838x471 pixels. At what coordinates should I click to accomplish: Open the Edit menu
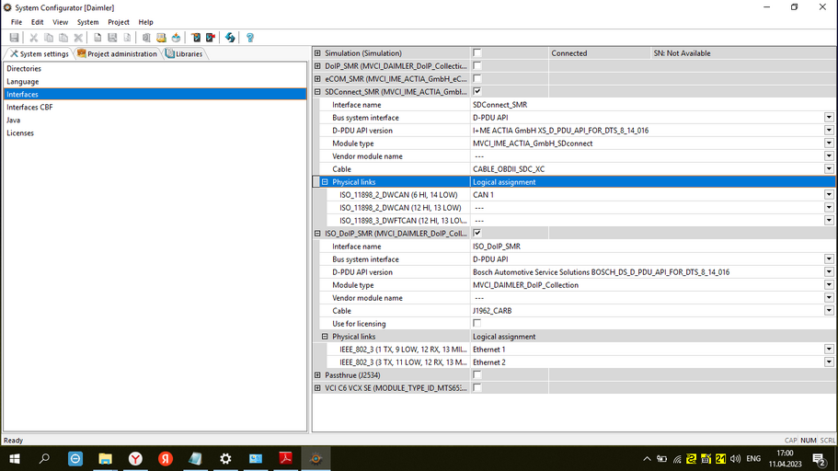[37, 22]
